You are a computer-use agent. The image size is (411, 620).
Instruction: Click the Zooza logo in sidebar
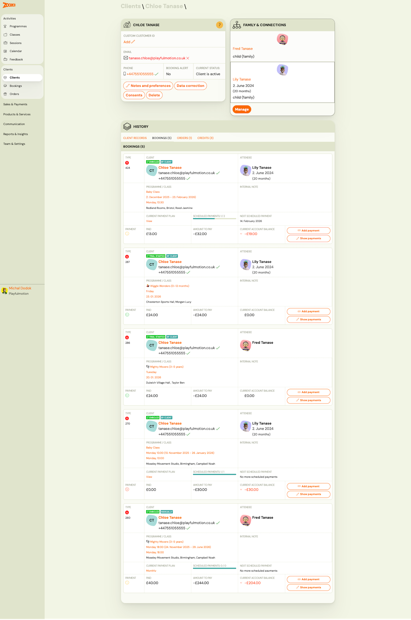[x=9, y=5]
